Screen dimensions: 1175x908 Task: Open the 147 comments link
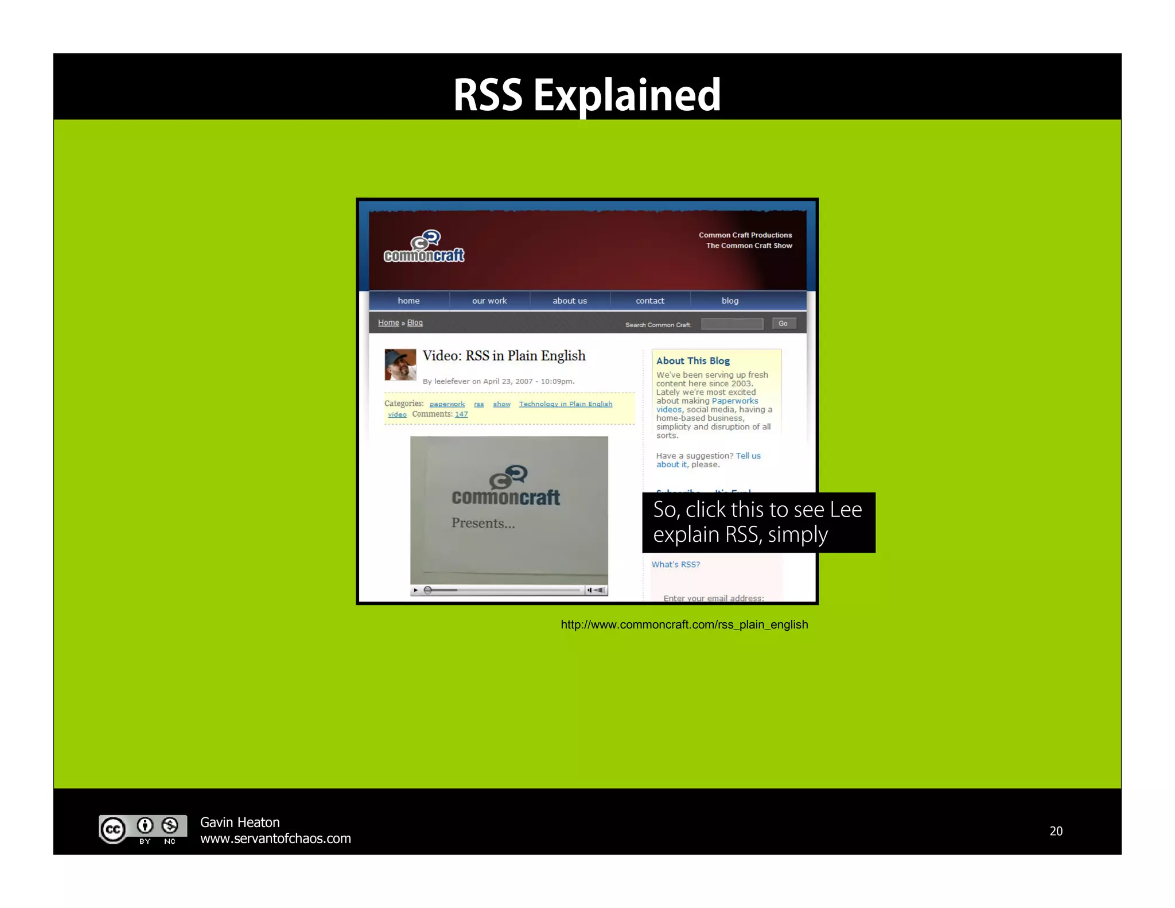point(461,414)
